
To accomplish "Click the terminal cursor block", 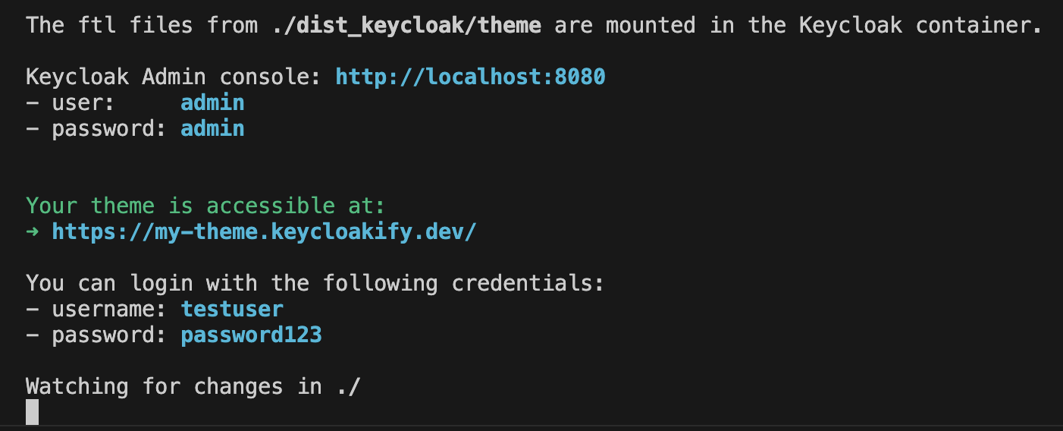I will click(33, 412).
